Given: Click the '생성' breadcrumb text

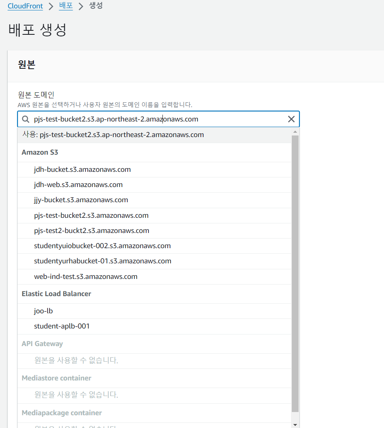Looking at the screenshot, I should coord(96,6).
